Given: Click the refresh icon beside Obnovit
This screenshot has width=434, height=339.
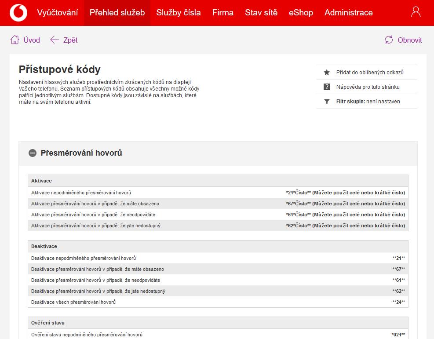Looking at the screenshot, I should click(x=389, y=40).
